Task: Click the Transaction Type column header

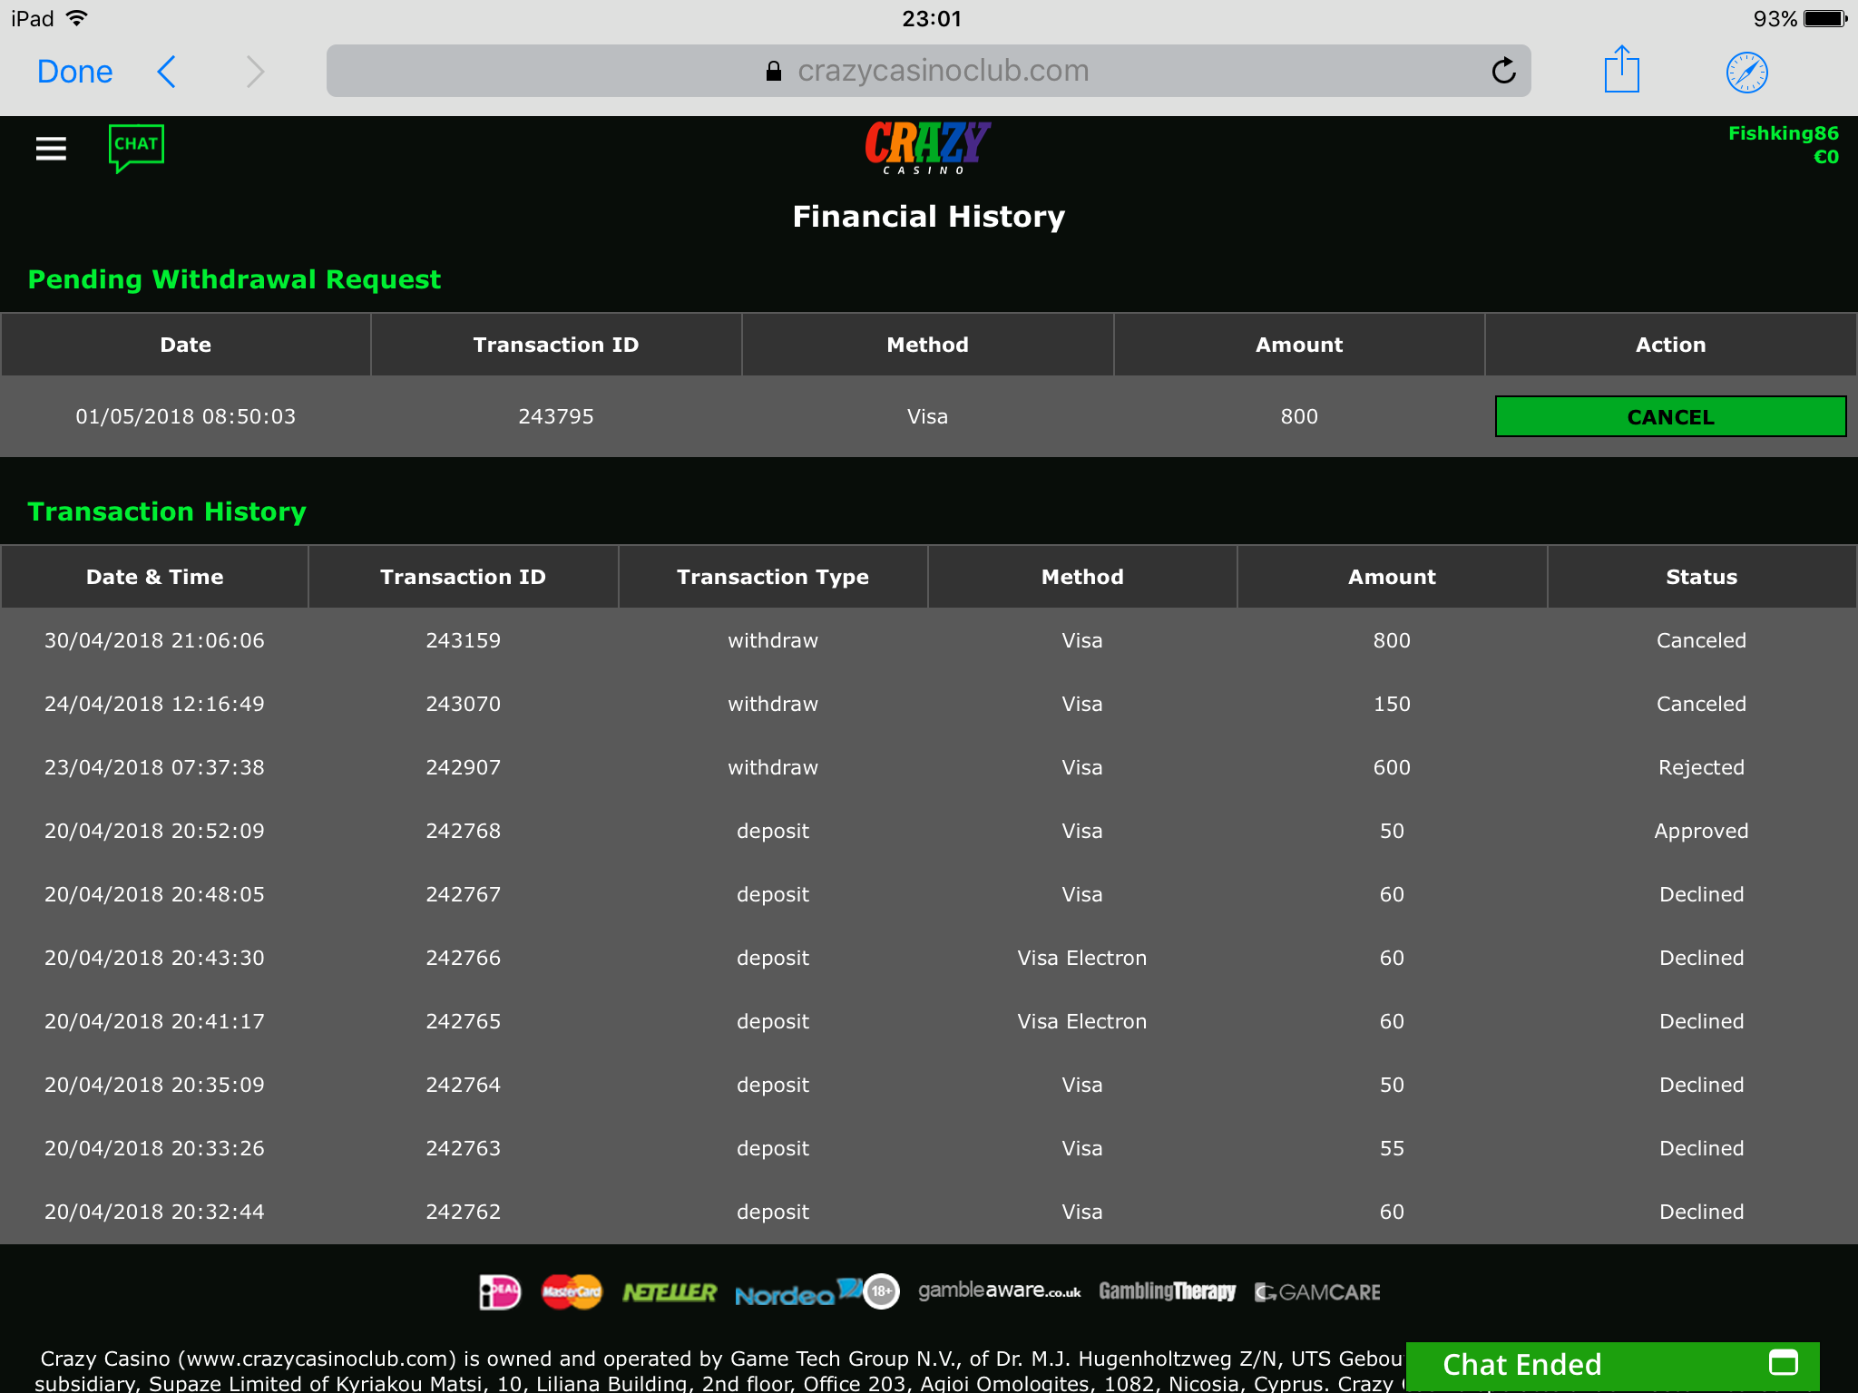Action: [773, 577]
